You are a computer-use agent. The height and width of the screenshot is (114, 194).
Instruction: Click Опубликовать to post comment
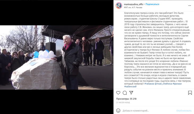click(184, 111)
